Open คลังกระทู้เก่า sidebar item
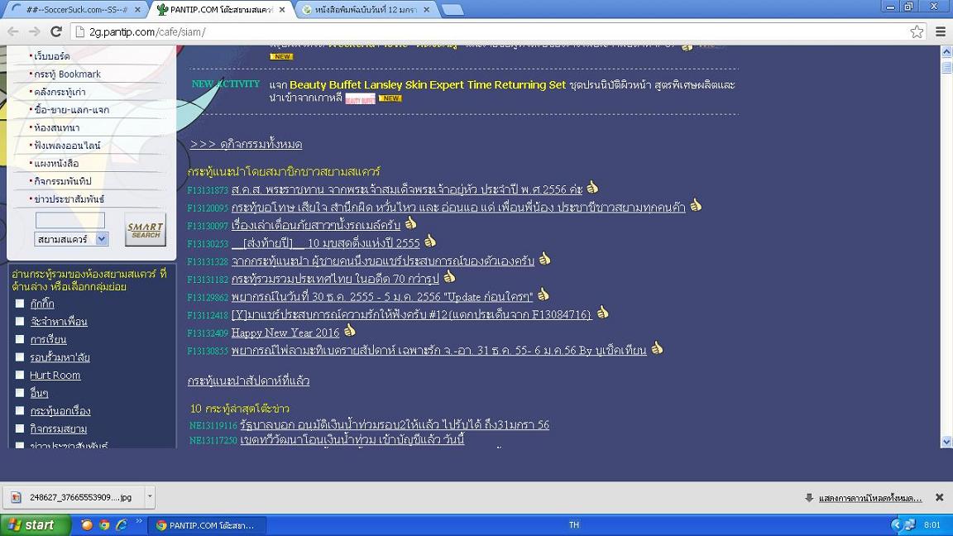This screenshot has width=953, height=536. tap(59, 92)
